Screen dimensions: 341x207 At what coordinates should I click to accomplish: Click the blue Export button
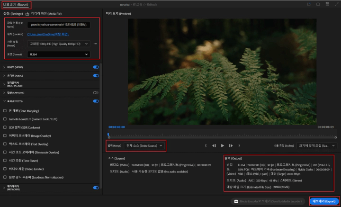[x=324, y=201]
